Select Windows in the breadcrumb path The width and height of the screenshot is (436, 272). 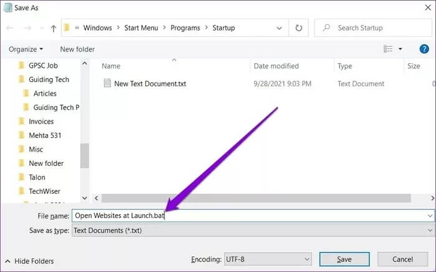98,28
